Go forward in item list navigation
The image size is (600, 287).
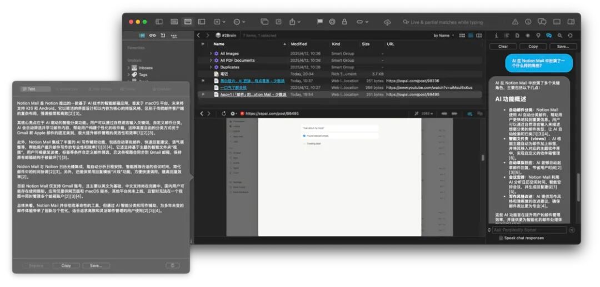pos(208,35)
